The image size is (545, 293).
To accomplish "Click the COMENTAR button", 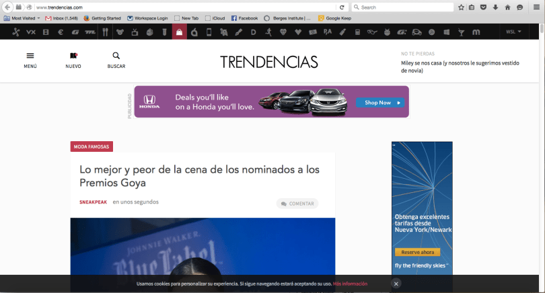I will pyautogui.click(x=297, y=204).
